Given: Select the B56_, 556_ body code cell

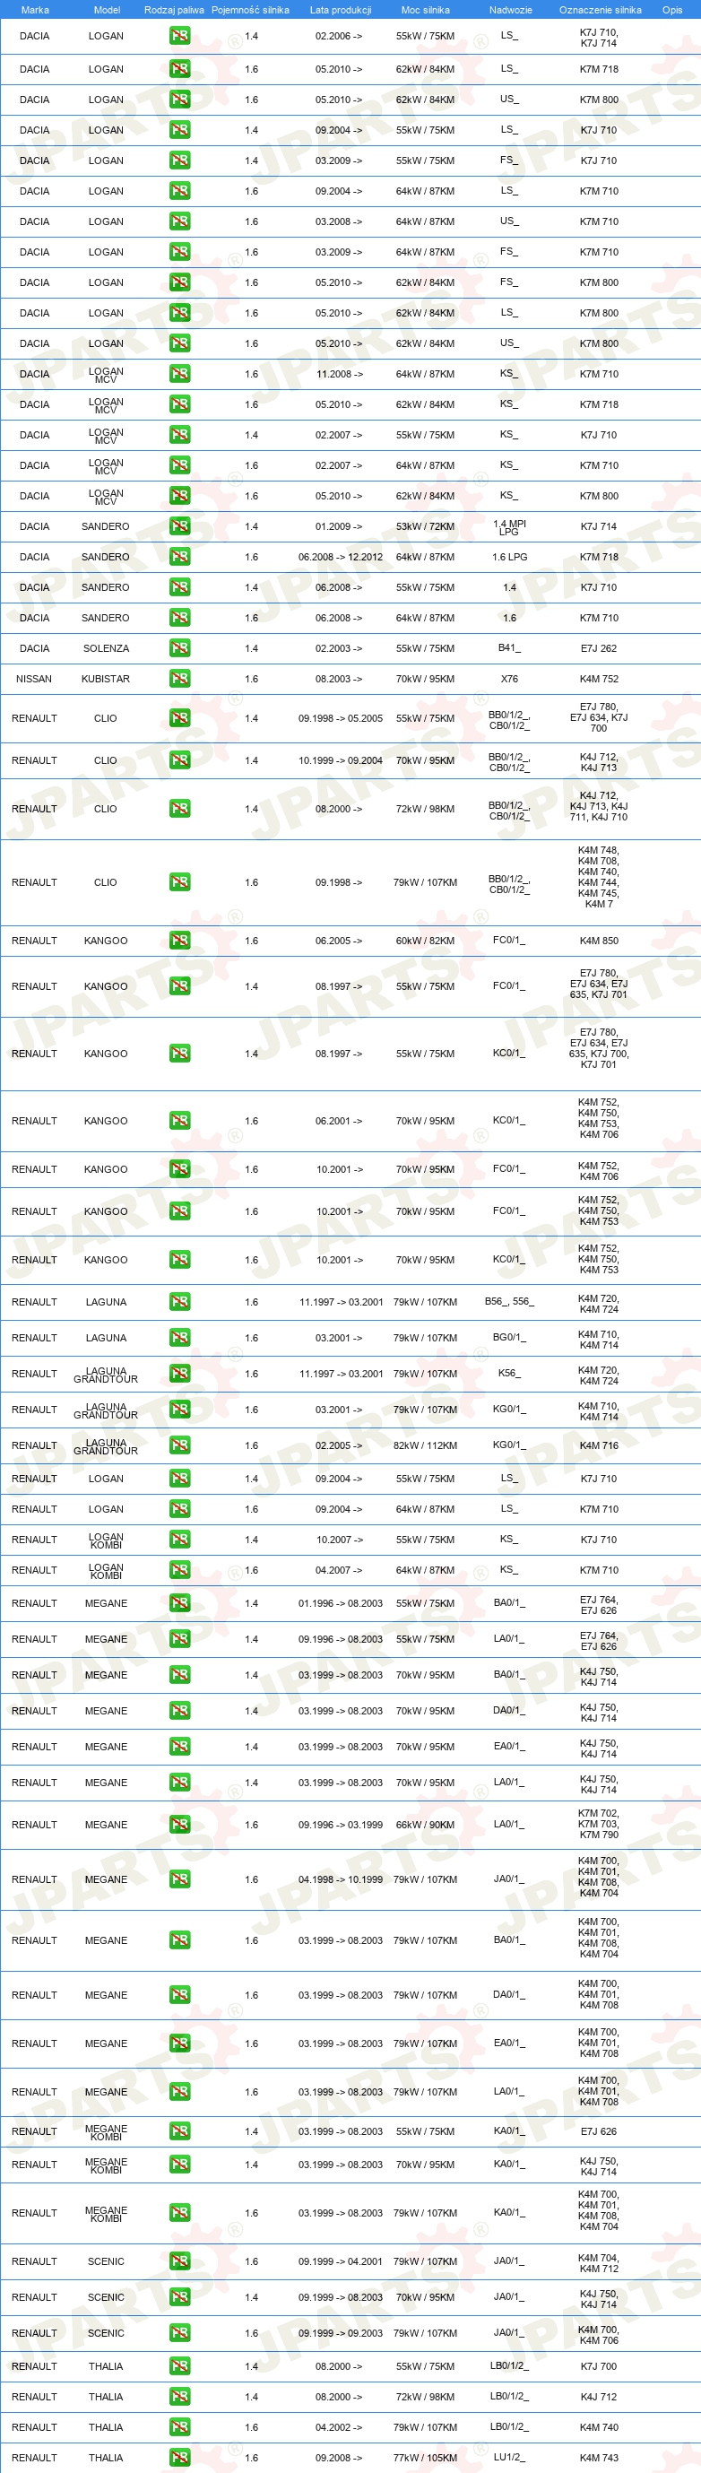Looking at the screenshot, I should (509, 1302).
